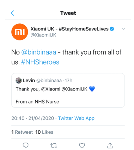This screenshot has height=150, width=134.
Task: Tap the blue heart emoji
Action: coord(92,89)
